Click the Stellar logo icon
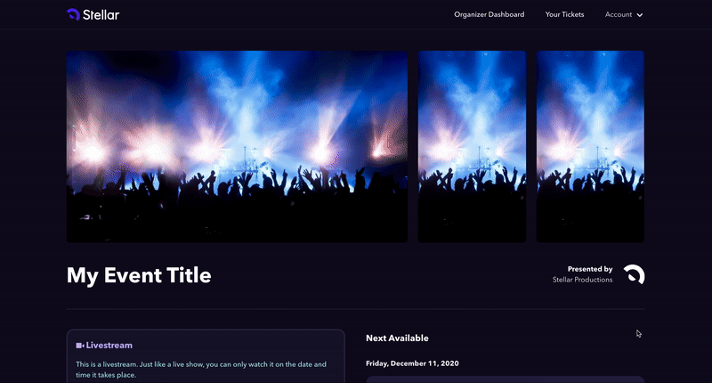The height and width of the screenshot is (383, 712). tap(73, 14)
